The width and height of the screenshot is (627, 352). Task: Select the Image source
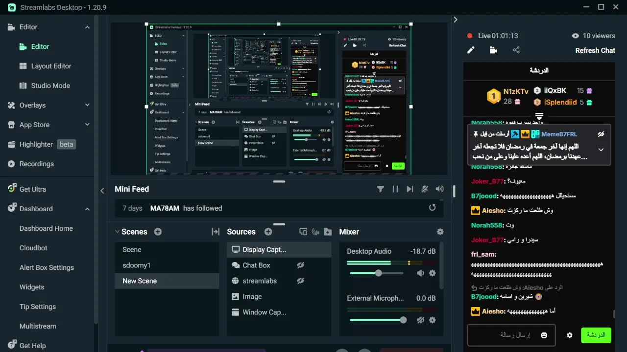[x=279, y=296]
